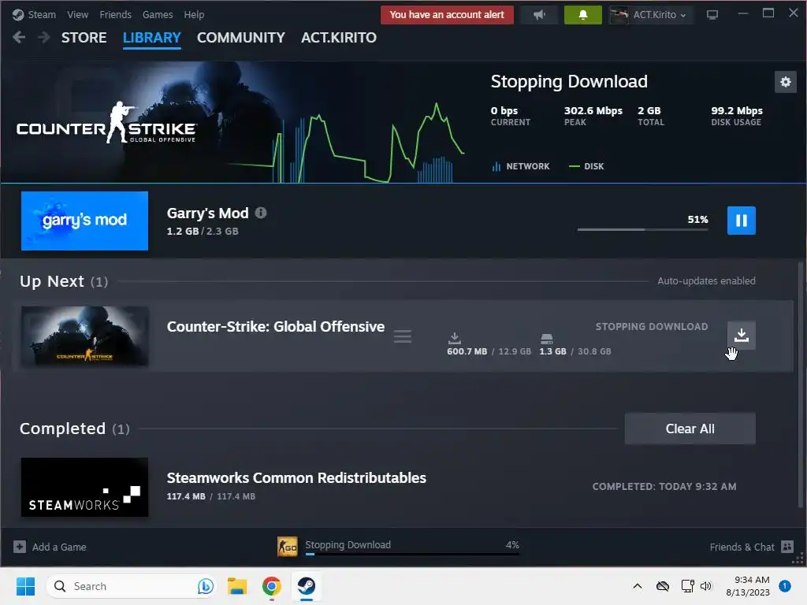Click the Up Next section header
Image resolution: width=807 pixels, height=605 pixels.
point(64,281)
